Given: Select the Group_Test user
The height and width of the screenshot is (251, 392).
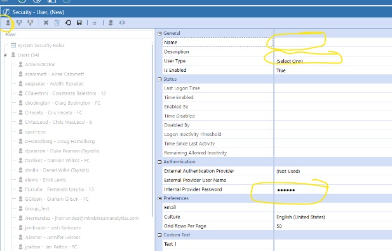Looking at the screenshot, I should click(x=37, y=208).
